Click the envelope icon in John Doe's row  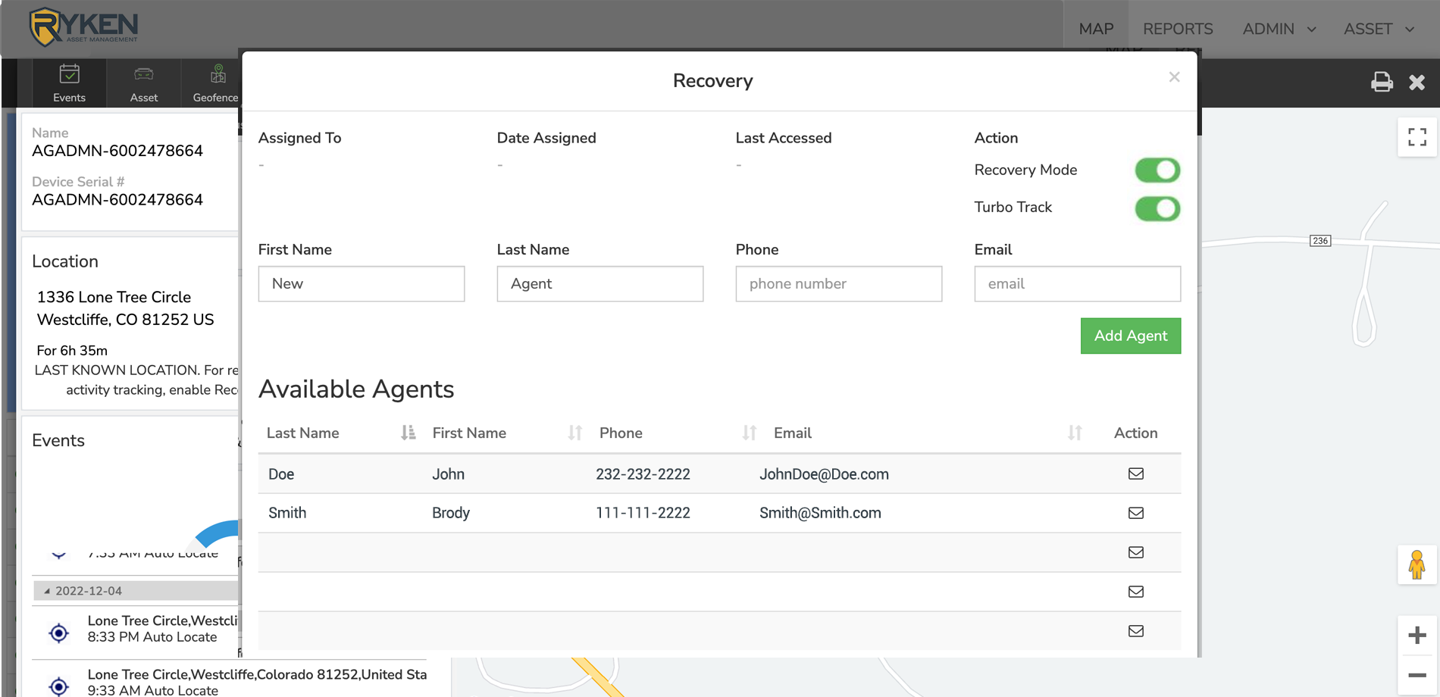click(1135, 474)
